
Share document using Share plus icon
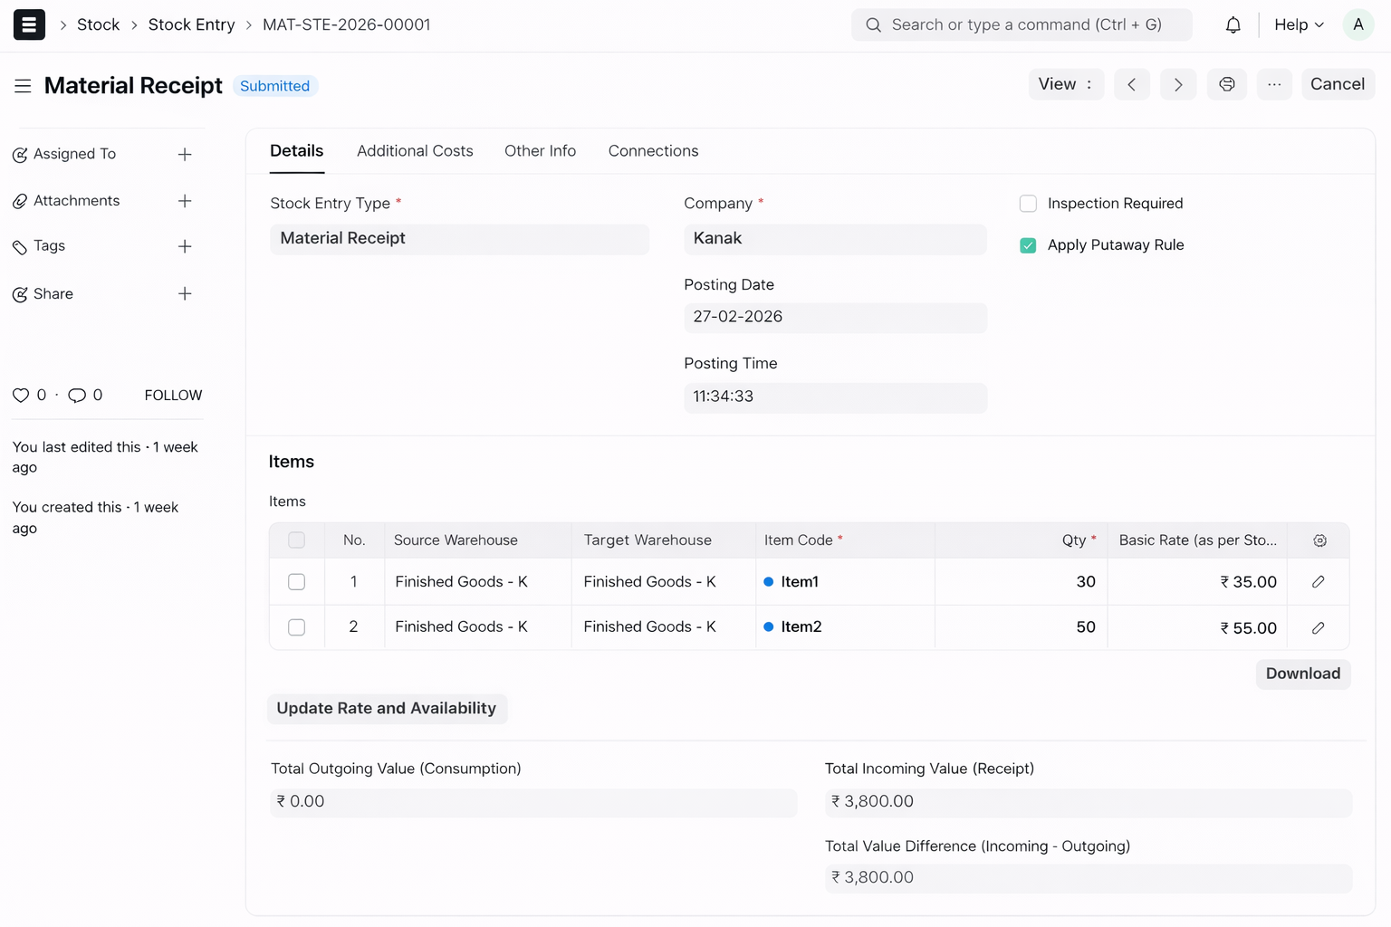tap(185, 293)
